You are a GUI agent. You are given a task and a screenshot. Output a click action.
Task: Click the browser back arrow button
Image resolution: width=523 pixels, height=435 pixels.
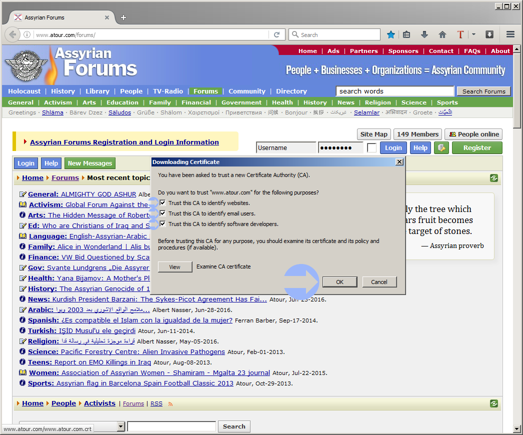pyautogui.click(x=12, y=34)
